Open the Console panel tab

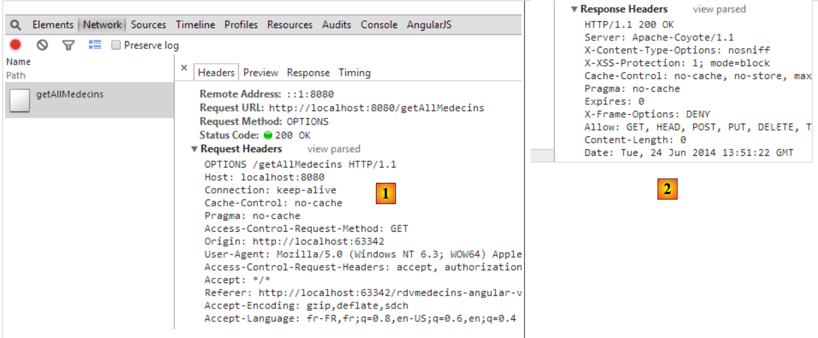click(378, 25)
